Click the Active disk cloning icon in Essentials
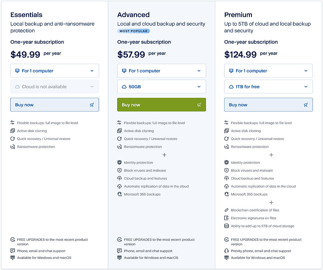The width and height of the screenshot is (323, 270). click(x=13, y=131)
